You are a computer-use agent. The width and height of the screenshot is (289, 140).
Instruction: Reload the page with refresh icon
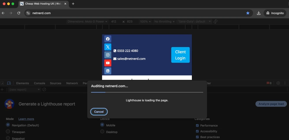tap(19, 13)
